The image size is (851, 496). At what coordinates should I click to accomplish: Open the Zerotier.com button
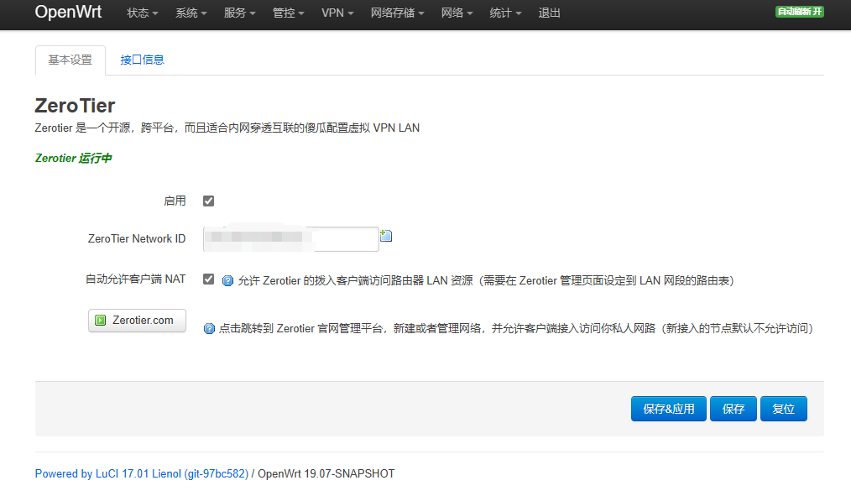(x=137, y=320)
